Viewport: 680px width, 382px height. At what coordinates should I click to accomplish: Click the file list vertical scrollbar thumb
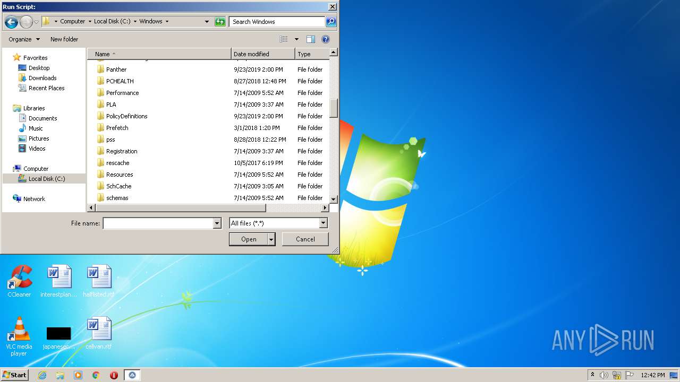(334, 109)
